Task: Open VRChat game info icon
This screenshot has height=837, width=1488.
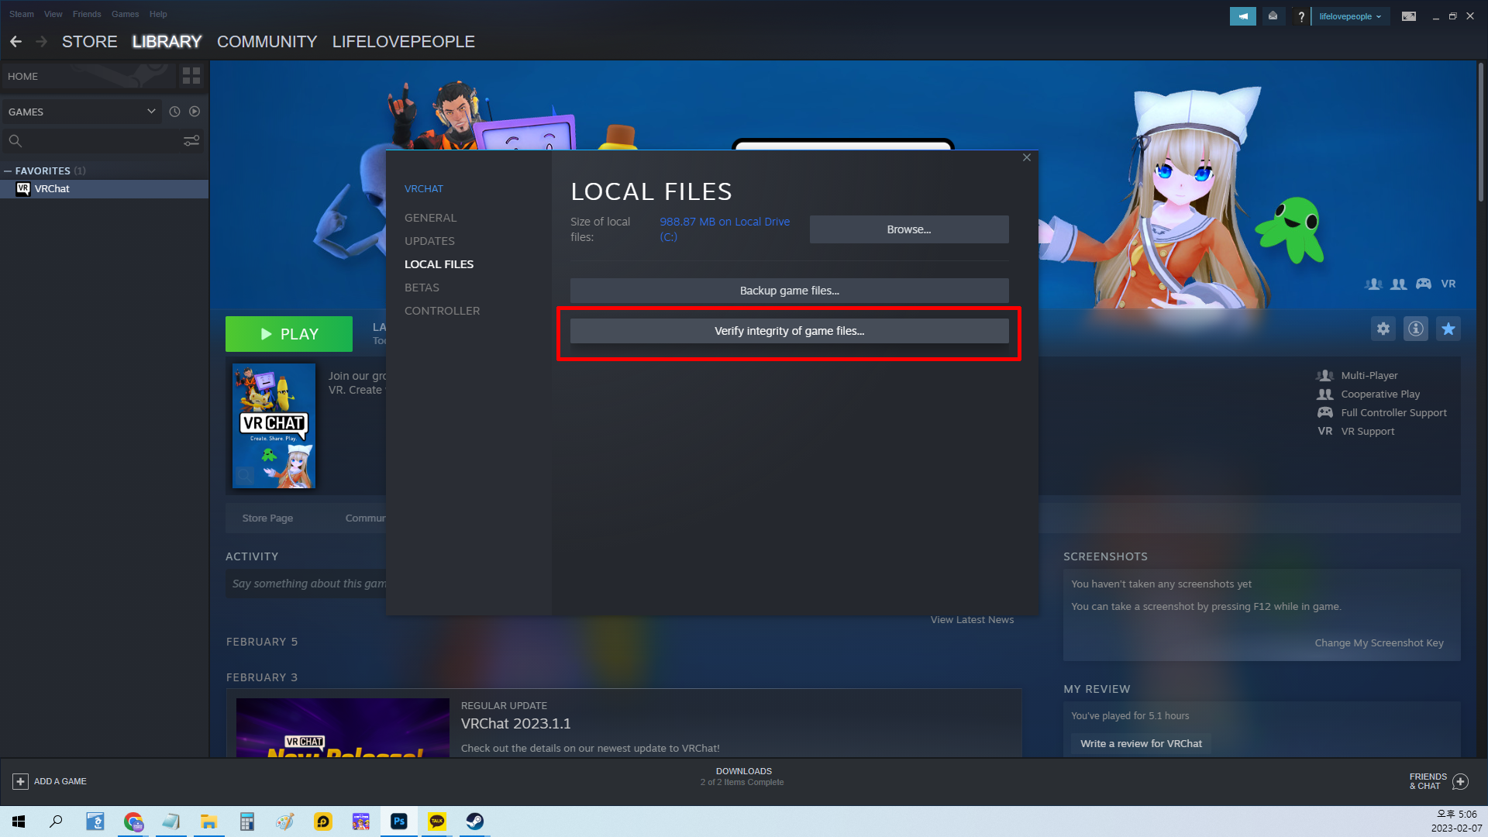Action: tap(1416, 329)
